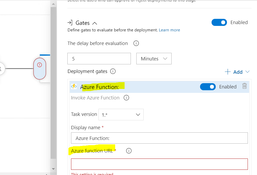Delete the Azure Function gate with trash icon

coord(244,86)
